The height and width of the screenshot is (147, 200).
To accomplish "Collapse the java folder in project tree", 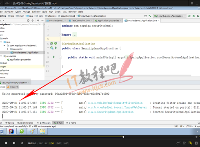I will pyautogui.click(x=1, y=42).
